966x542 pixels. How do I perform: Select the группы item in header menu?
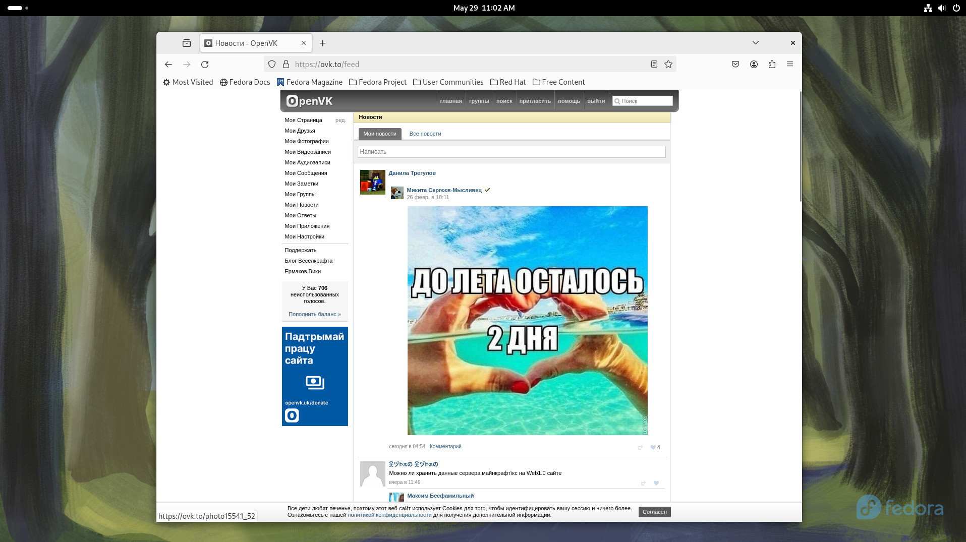click(479, 101)
